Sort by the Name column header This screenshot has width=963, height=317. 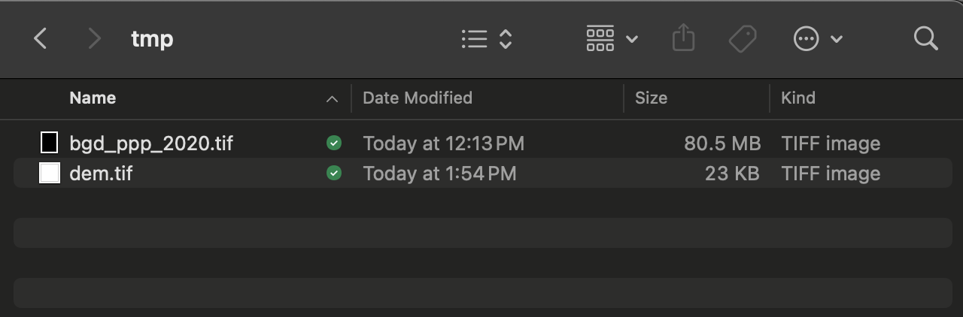(x=93, y=98)
